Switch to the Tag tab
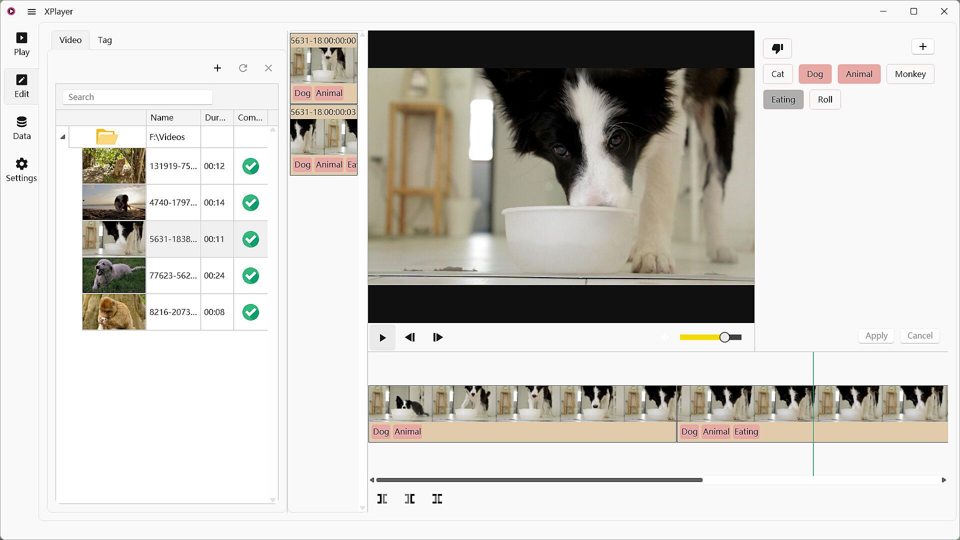Image resolution: width=960 pixels, height=540 pixels. coord(104,40)
